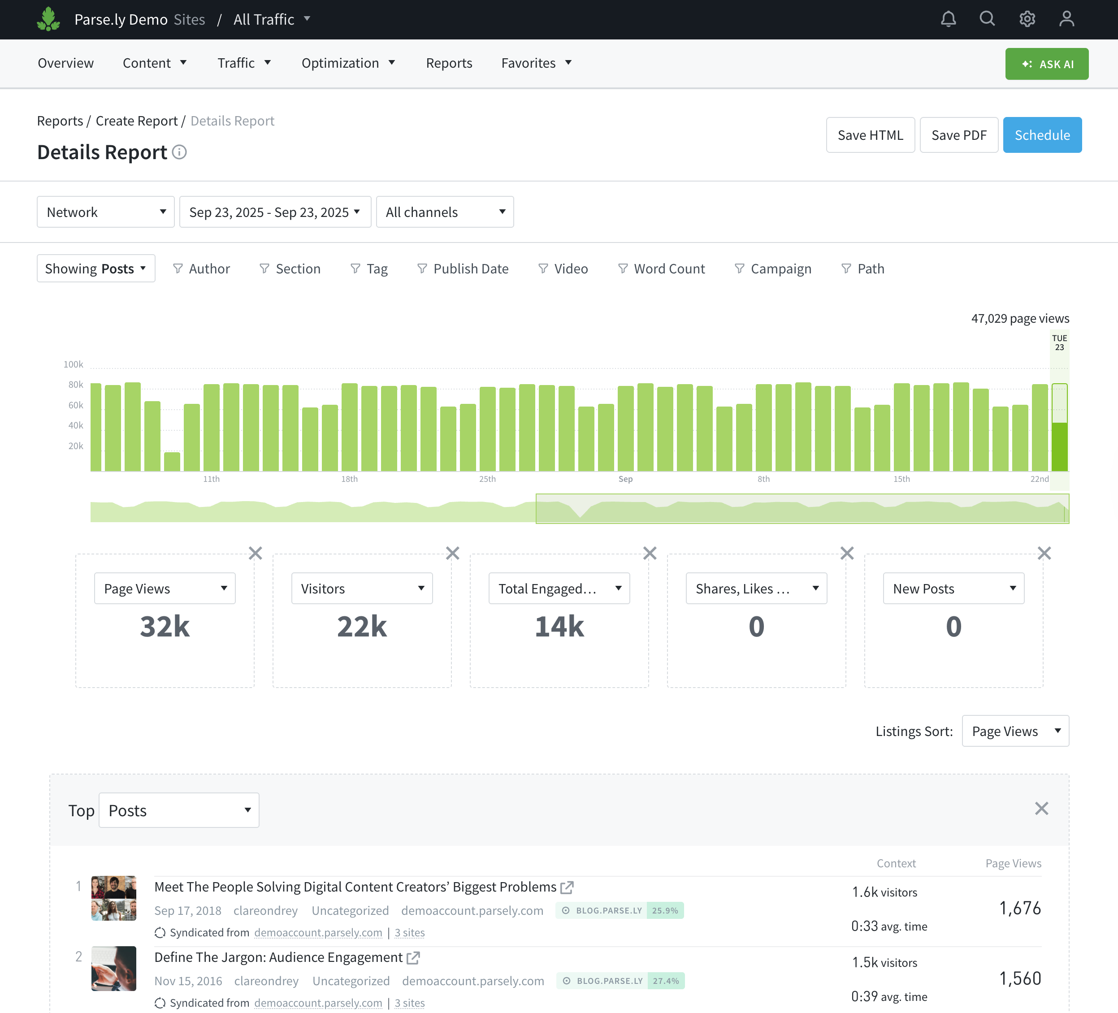
Task: Toggle the Campaign filter
Action: (772, 269)
